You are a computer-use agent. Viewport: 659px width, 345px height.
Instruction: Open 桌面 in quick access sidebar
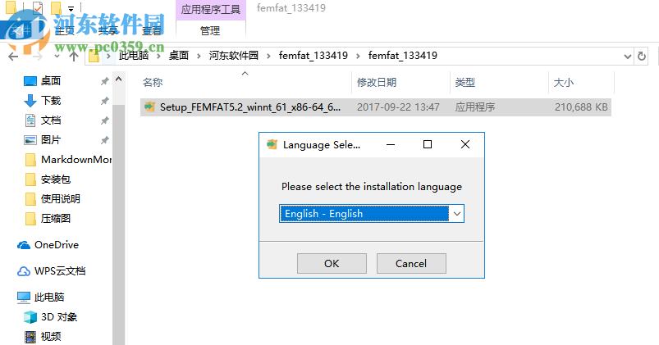tap(51, 80)
